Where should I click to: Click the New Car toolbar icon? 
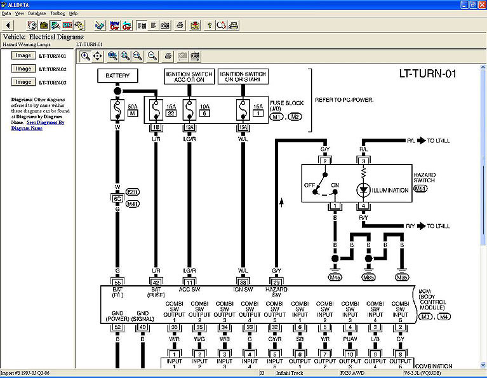pyautogui.click(x=115, y=25)
